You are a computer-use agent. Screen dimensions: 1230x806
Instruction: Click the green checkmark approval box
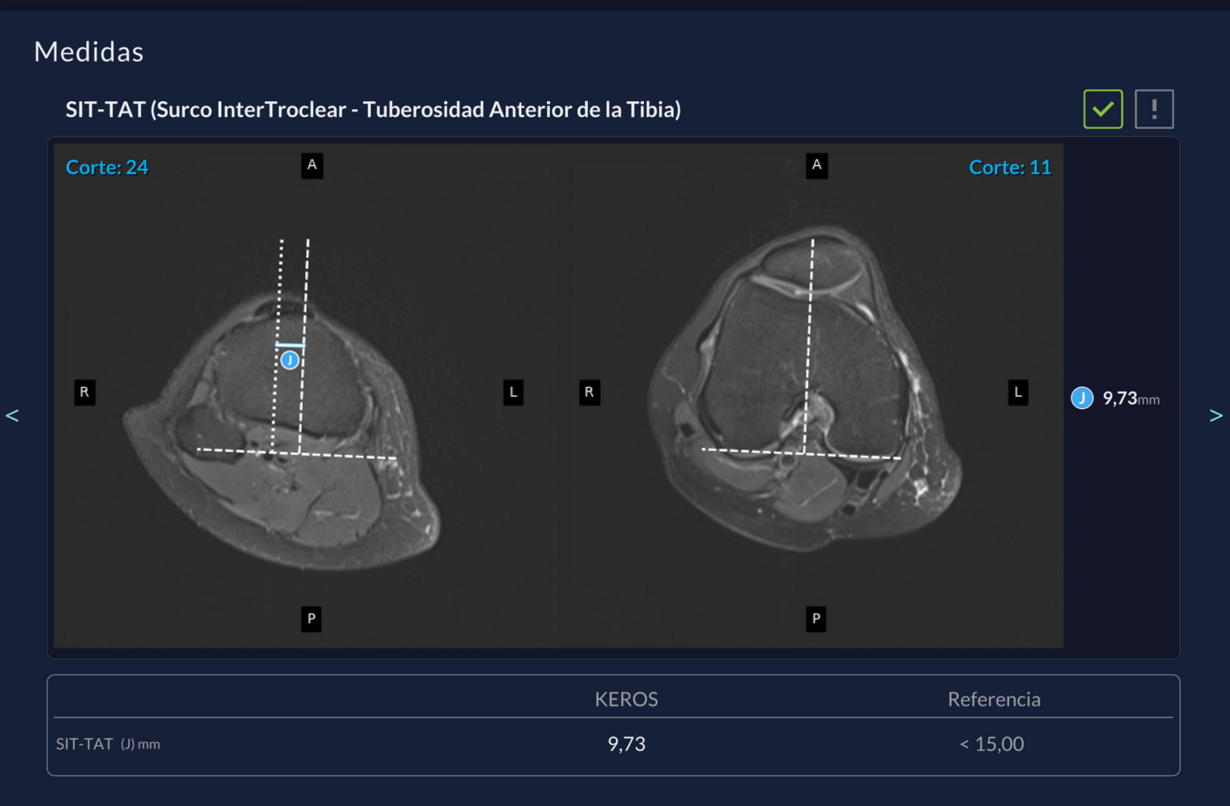(x=1103, y=109)
